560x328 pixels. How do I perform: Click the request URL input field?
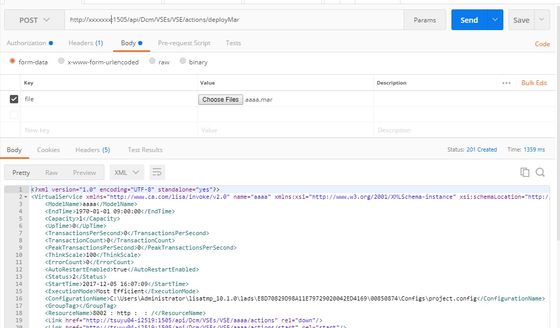234,19
